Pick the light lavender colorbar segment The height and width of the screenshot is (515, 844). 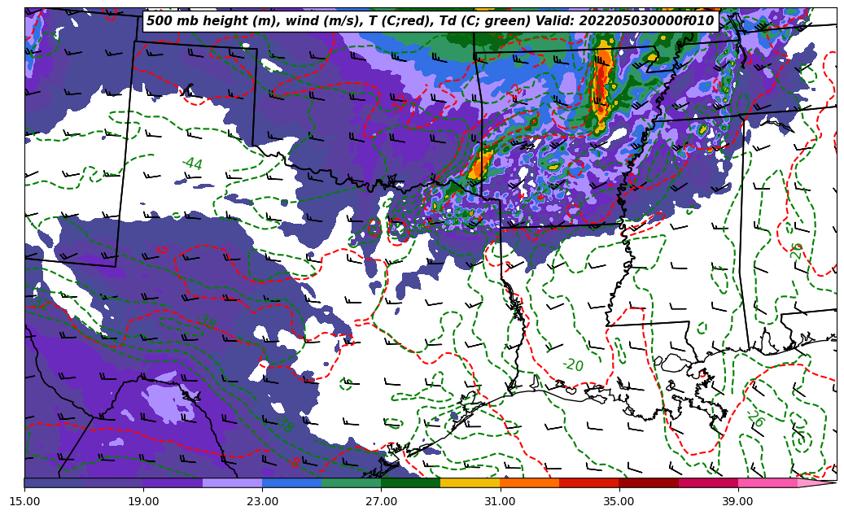coord(232,482)
